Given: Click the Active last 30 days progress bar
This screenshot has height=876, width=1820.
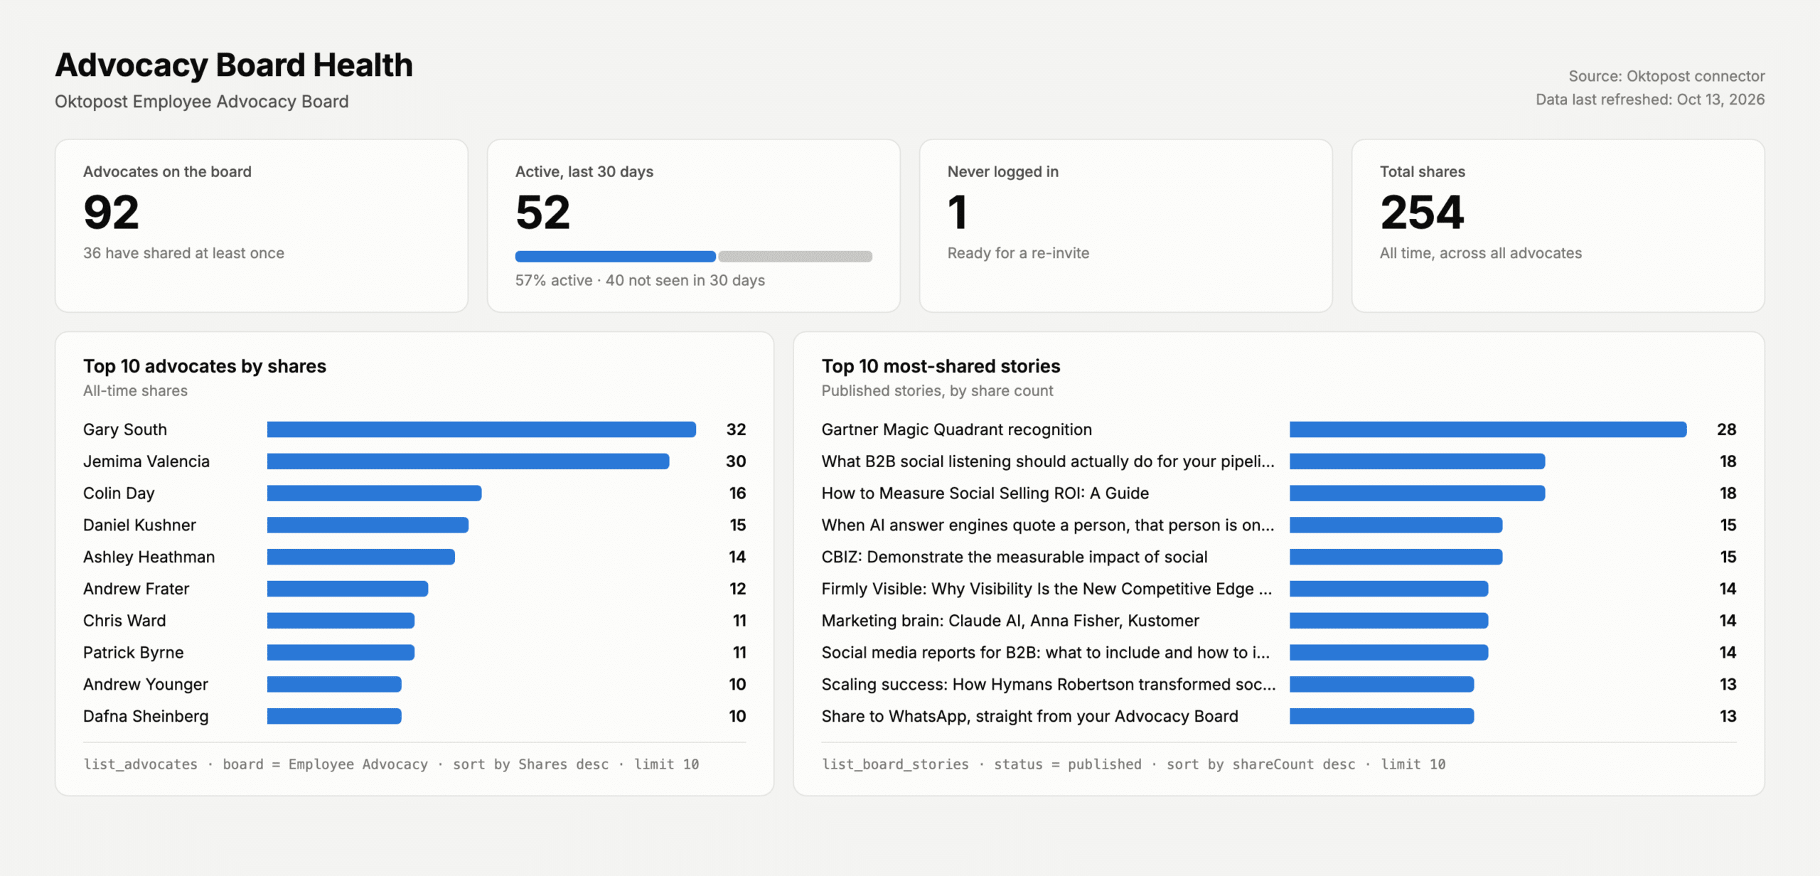Looking at the screenshot, I should coord(693,257).
